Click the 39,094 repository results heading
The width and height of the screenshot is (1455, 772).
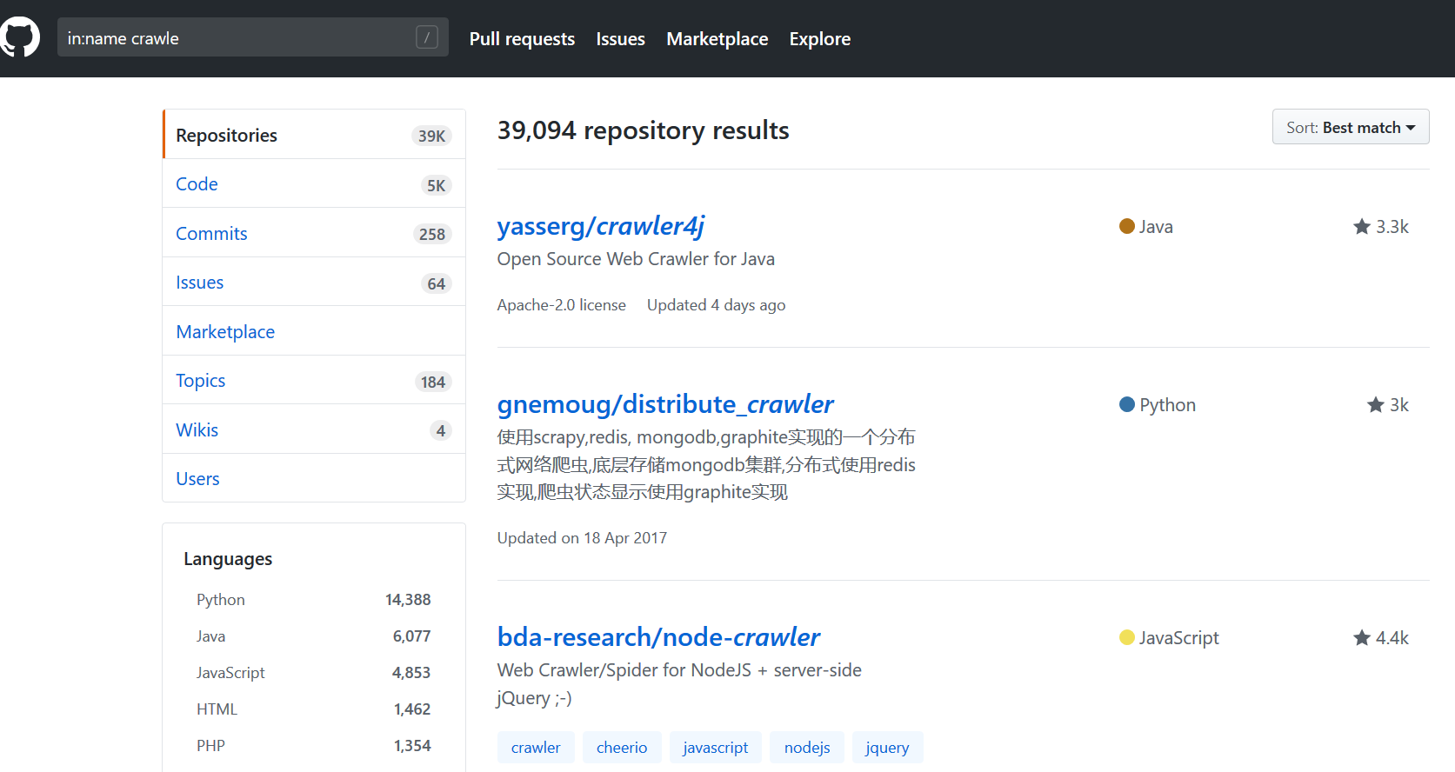(644, 130)
